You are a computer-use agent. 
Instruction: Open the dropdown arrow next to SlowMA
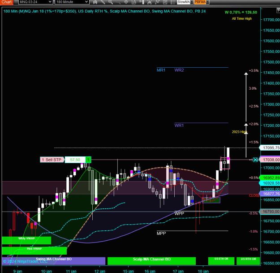(192, 2)
